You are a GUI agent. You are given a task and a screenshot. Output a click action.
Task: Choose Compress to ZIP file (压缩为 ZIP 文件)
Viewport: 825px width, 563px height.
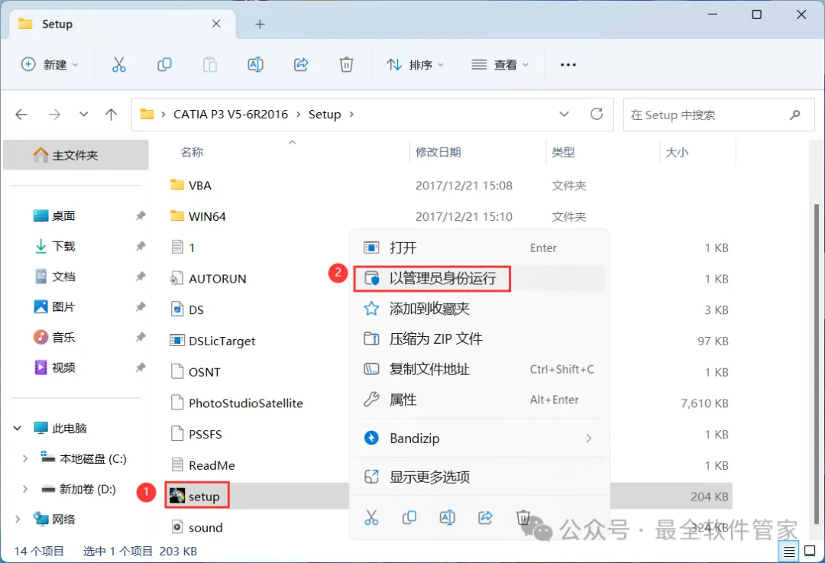pyautogui.click(x=479, y=339)
